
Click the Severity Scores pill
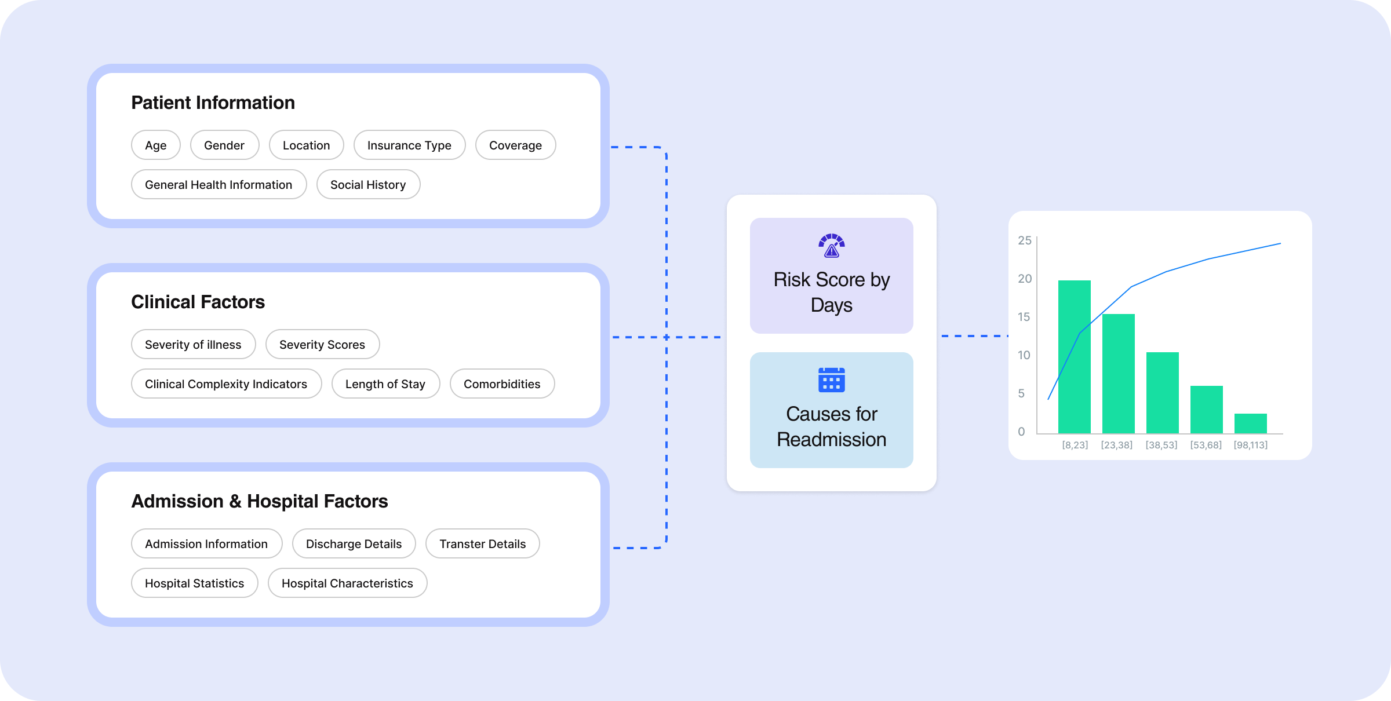point(323,344)
